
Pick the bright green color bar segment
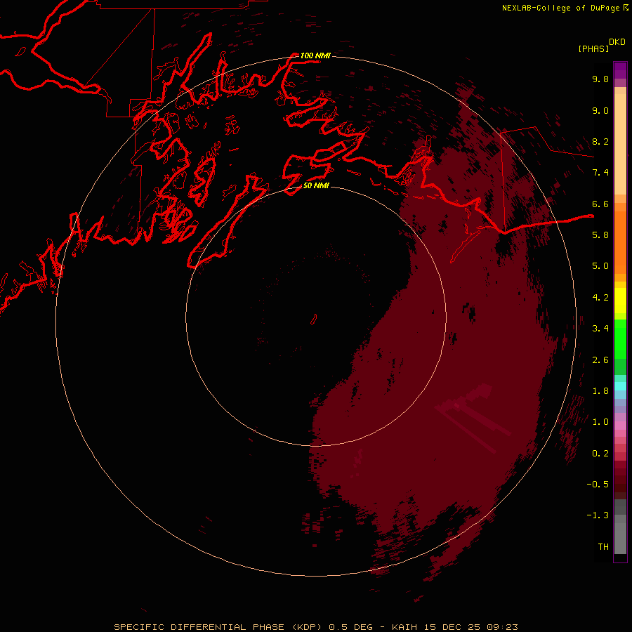click(620, 338)
